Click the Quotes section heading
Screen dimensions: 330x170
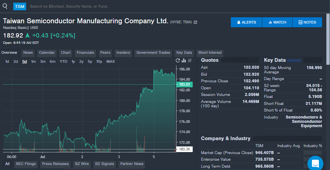[210, 60]
